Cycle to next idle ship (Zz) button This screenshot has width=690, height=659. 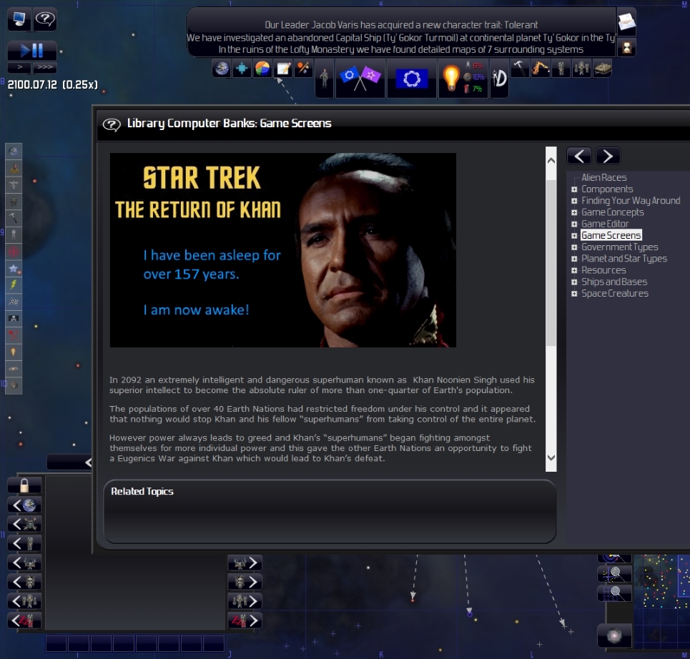click(x=245, y=620)
